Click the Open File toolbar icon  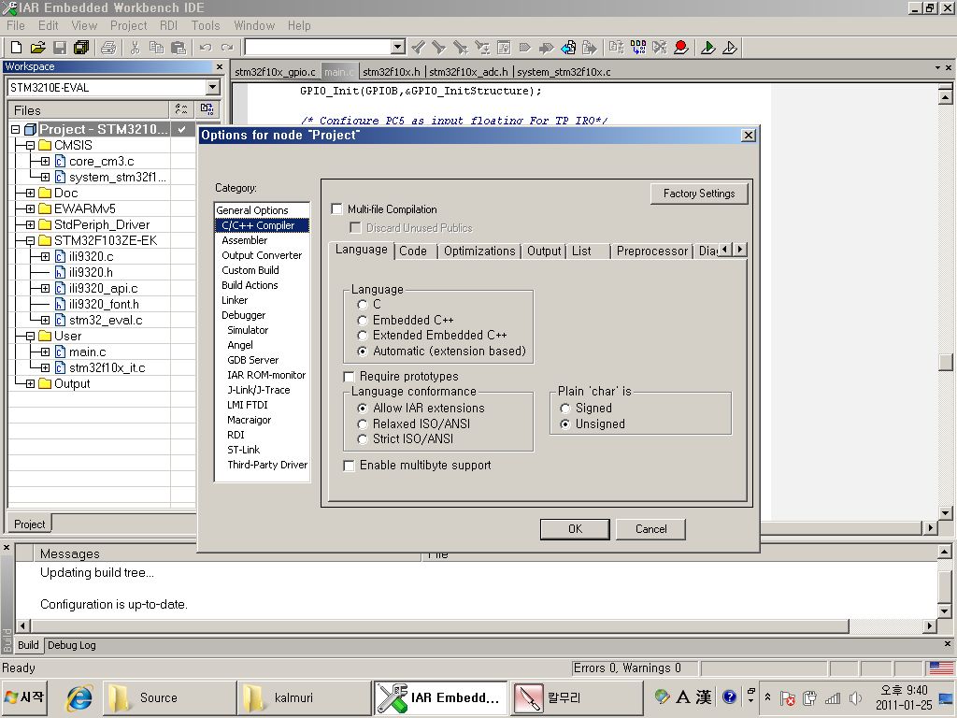click(37, 47)
